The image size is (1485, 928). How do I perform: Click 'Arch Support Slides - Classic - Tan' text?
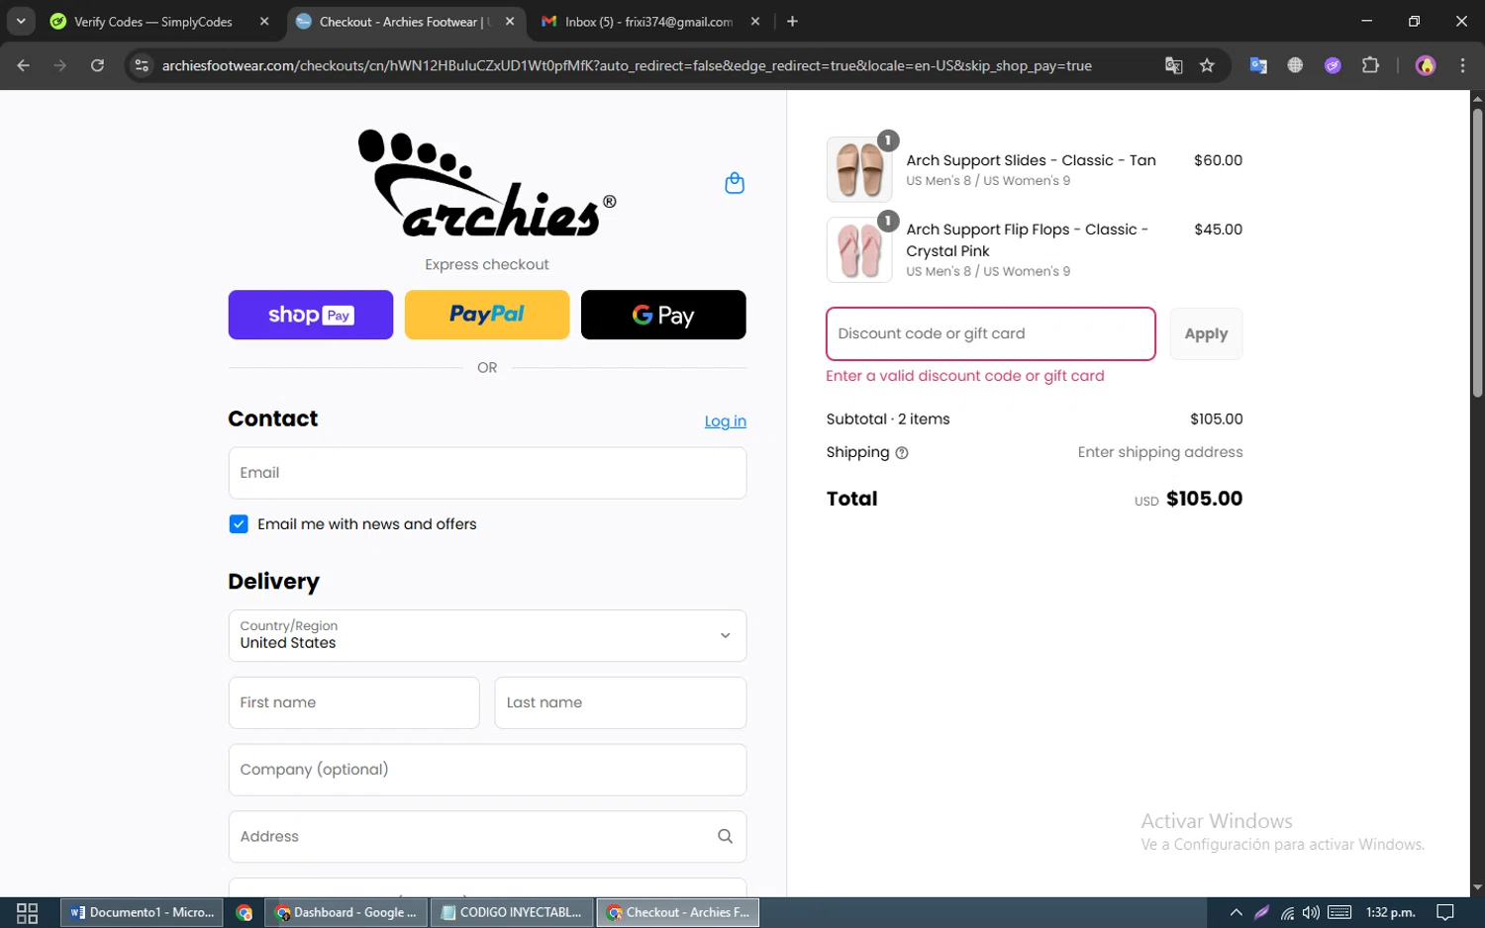pyautogui.click(x=1031, y=160)
